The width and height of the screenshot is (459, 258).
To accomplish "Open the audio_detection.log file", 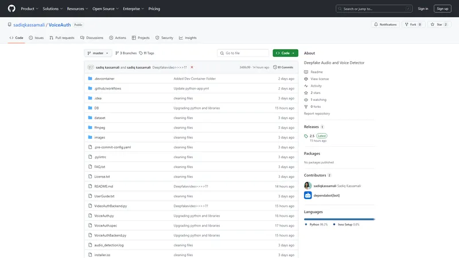I will pyautogui.click(x=109, y=245).
